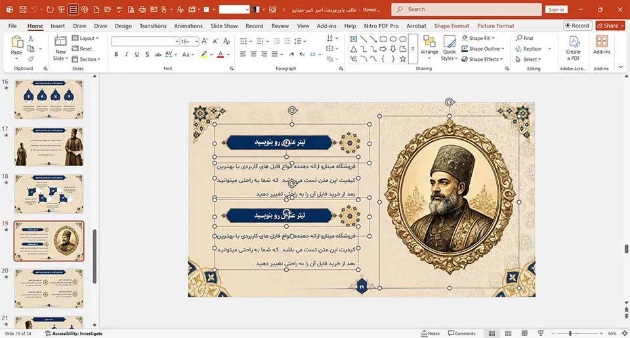Click the Undo arrow icon
The width and height of the screenshot is (630, 338).
coord(35,9)
